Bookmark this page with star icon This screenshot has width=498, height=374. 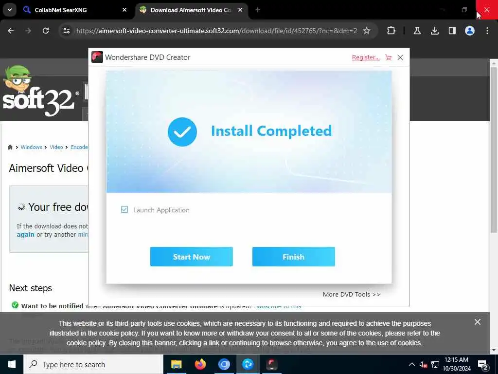point(367,31)
